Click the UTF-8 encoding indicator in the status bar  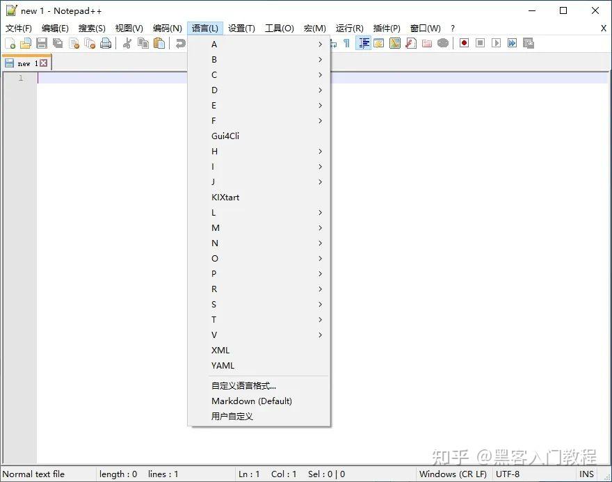(x=508, y=474)
